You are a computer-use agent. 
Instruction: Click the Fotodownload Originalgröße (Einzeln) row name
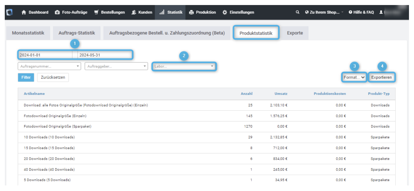(55, 116)
